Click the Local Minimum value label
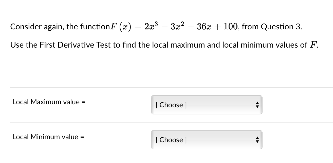 (x=48, y=137)
